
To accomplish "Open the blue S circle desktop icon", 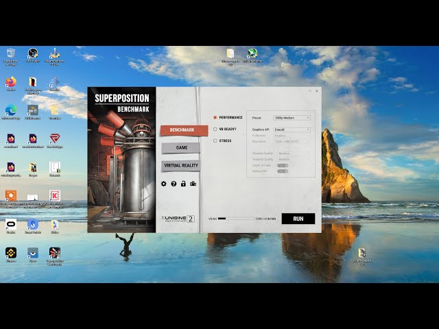I will tap(33, 224).
